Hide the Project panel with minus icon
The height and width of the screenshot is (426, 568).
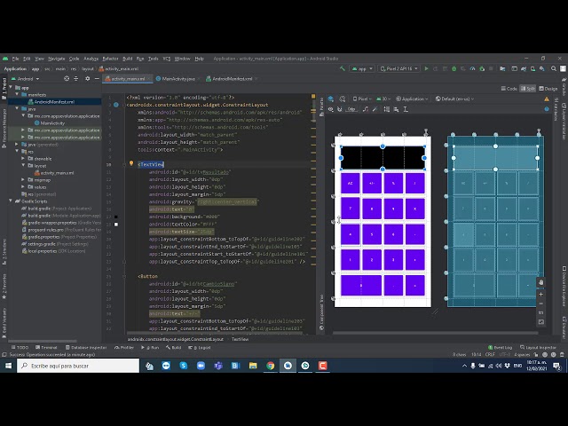click(97, 79)
